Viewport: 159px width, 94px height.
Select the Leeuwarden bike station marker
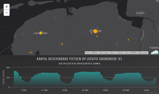tap(41, 33)
